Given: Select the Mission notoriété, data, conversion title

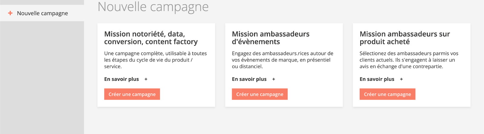Looking at the screenshot, I should (x=151, y=38).
